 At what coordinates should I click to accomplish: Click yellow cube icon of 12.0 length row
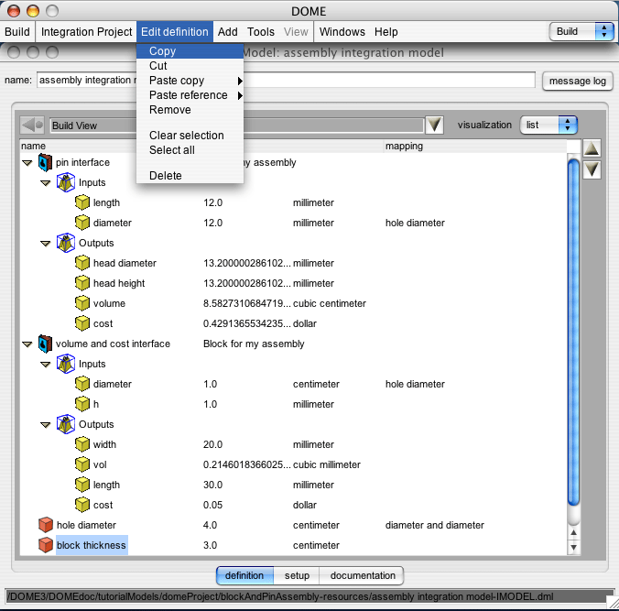pos(82,202)
